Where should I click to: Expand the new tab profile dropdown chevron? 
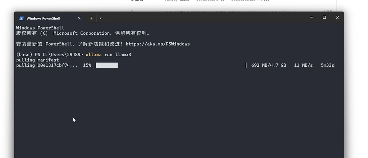(100, 18)
